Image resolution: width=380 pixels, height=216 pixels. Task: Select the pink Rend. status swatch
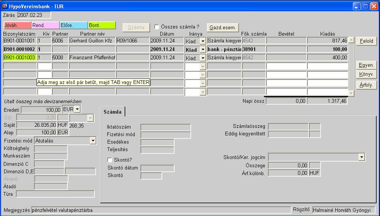pos(46,25)
